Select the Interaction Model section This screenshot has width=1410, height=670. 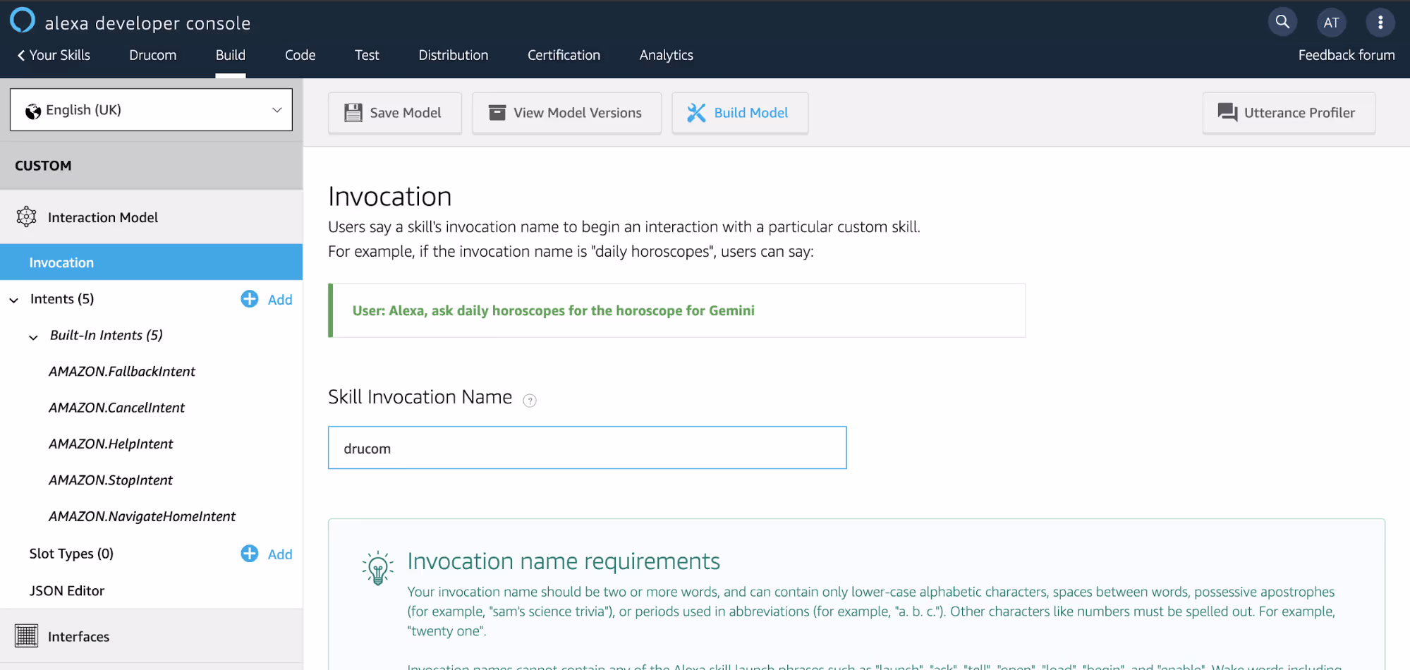click(151, 217)
